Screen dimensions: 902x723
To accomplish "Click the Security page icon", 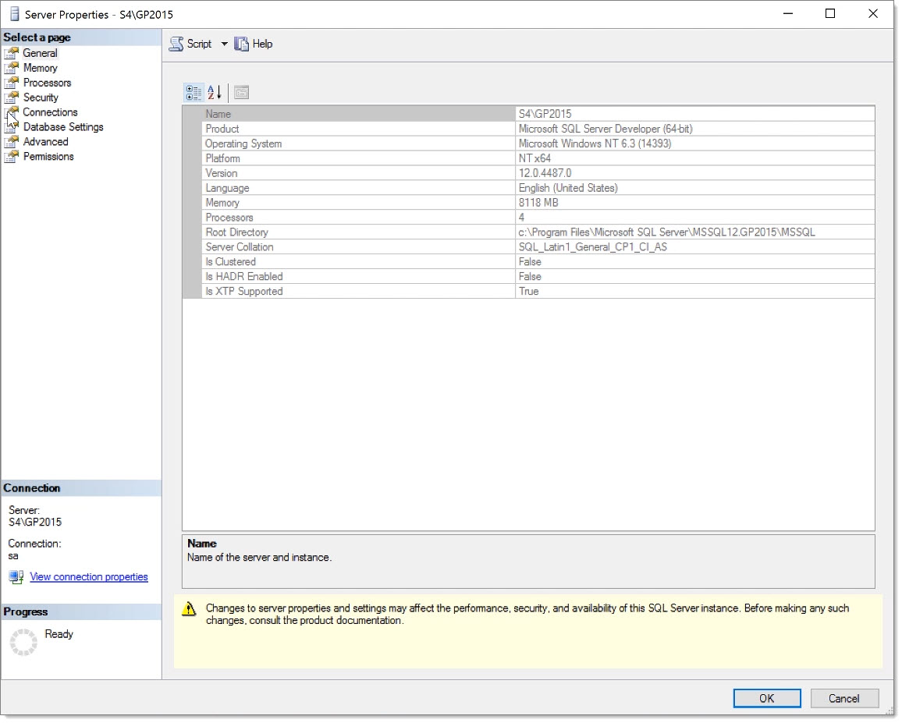I will (12, 97).
